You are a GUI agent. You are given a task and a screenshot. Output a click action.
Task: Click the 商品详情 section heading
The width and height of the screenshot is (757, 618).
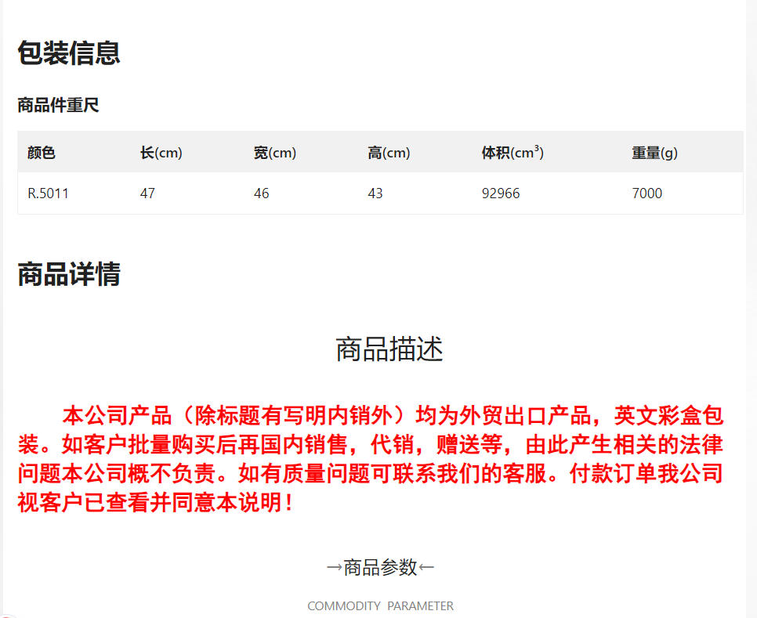click(x=68, y=274)
